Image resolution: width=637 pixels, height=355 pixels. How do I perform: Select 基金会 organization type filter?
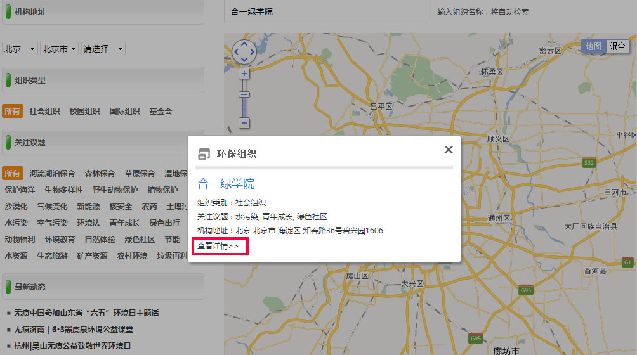[x=161, y=112]
